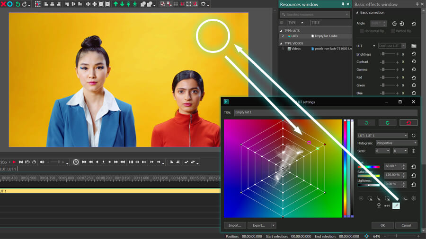This screenshot has height=239, width=426.
Task: Click the link sizes icon beside Sizes fields
Action: (414, 151)
